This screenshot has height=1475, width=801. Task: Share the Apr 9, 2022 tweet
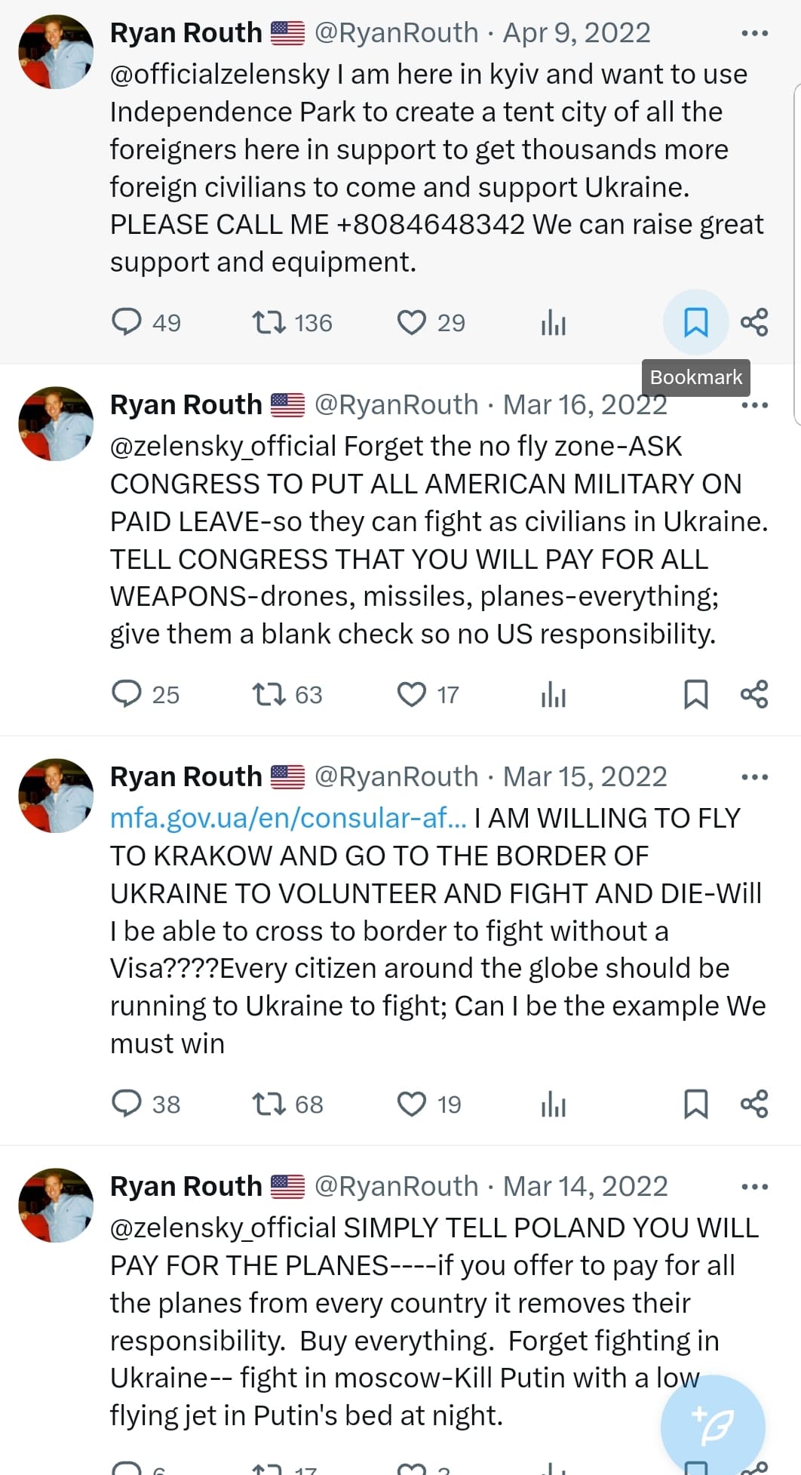pos(754,322)
